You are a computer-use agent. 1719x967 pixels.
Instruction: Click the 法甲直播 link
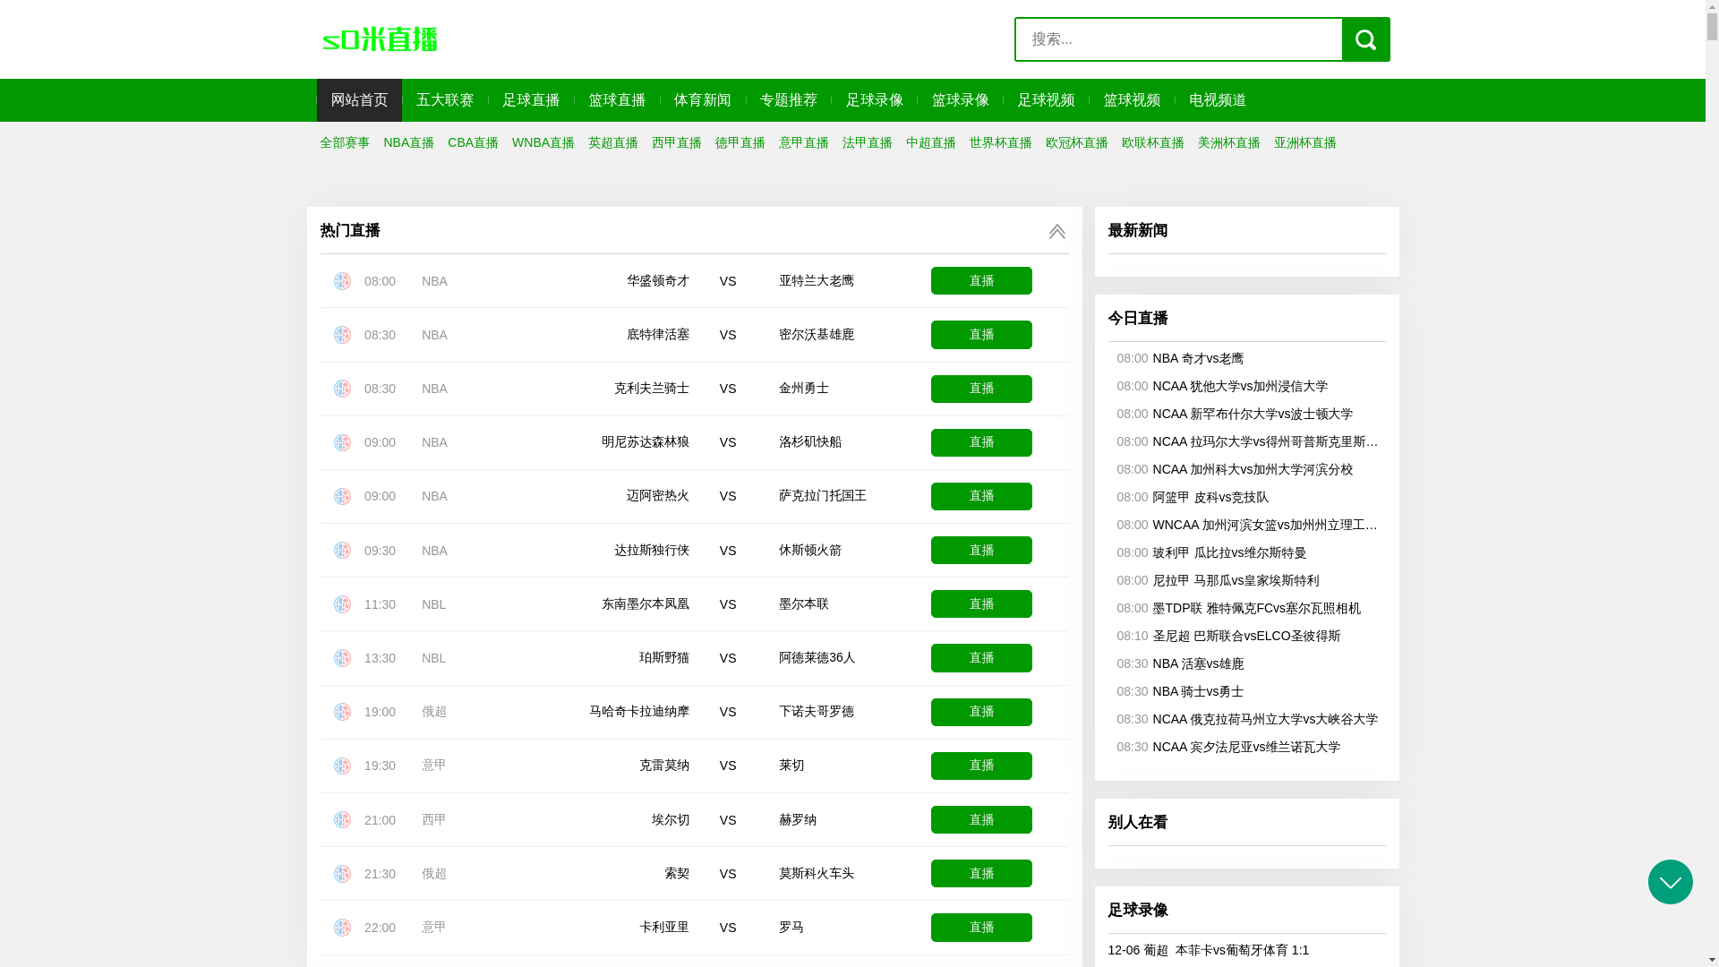tap(868, 143)
